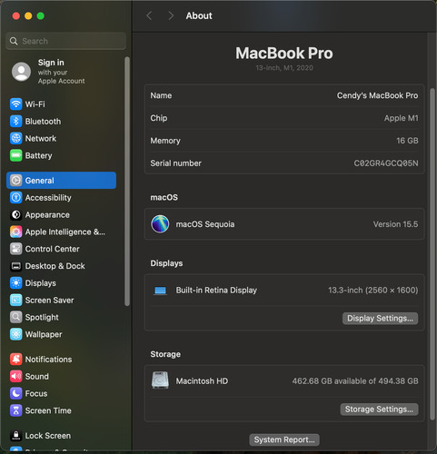Go back with the left chevron
The height and width of the screenshot is (454, 437).
click(x=149, y=15)
